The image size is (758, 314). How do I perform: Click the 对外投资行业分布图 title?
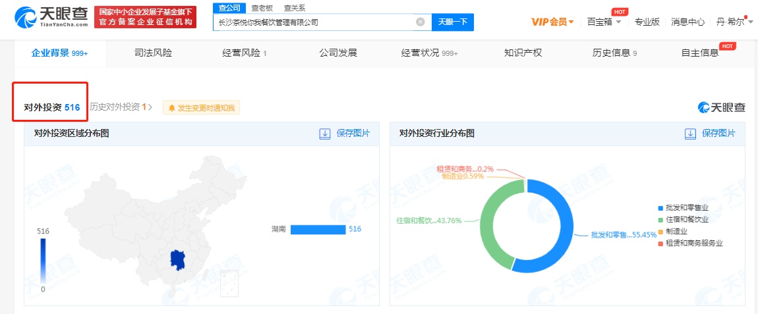[x=437, y=134]
